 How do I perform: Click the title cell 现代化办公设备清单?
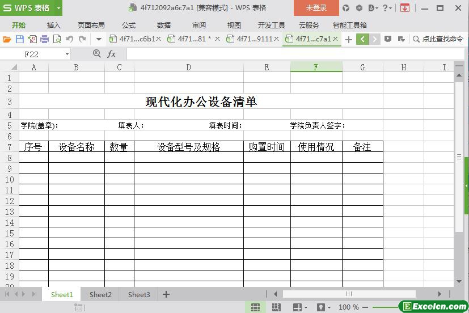[x=201, y=102]
